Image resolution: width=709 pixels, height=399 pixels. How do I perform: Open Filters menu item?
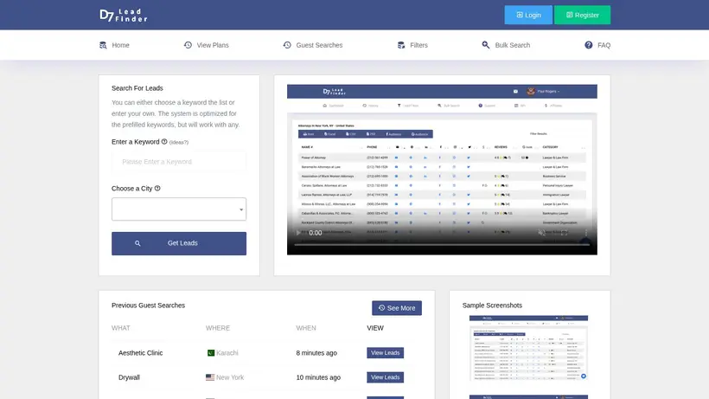tap(412, 45)
